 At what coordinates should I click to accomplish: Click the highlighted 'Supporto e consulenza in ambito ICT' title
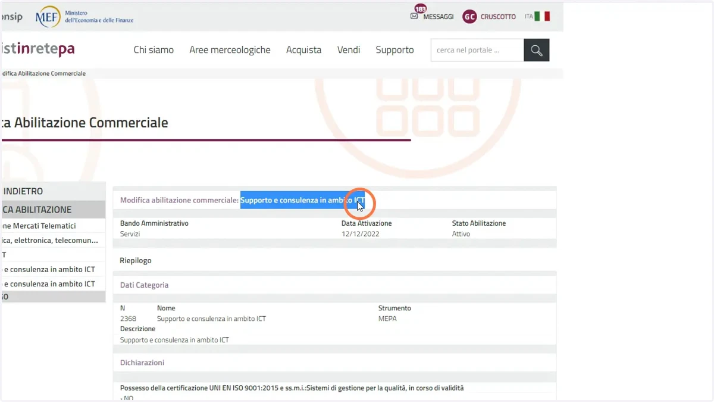[x=302, y=200]
